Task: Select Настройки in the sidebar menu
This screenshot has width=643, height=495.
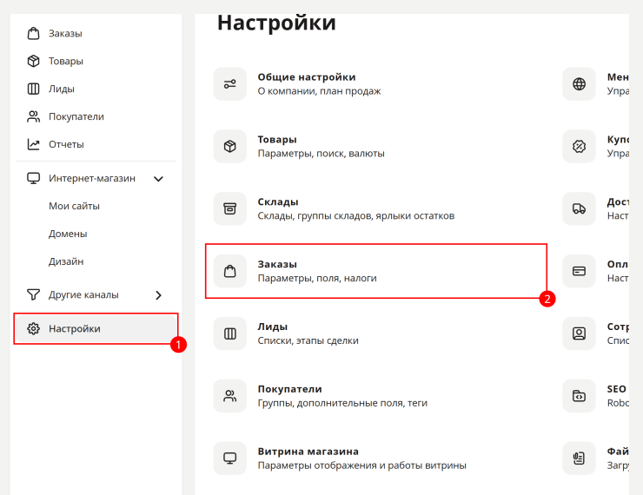Action: (x=96, y=328)
